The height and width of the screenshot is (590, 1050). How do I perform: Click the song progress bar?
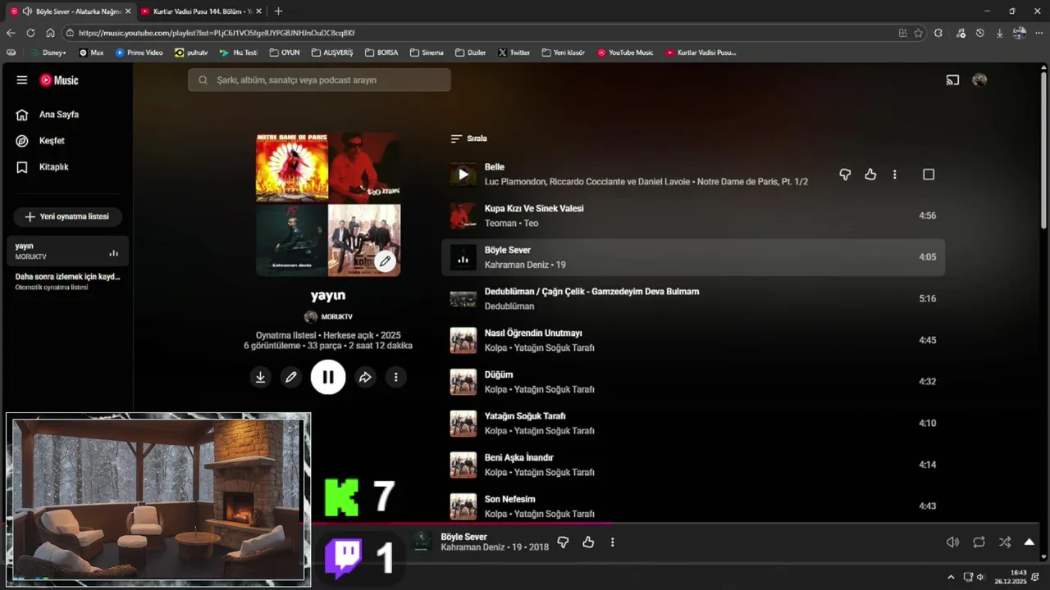(x=674, y=523)
